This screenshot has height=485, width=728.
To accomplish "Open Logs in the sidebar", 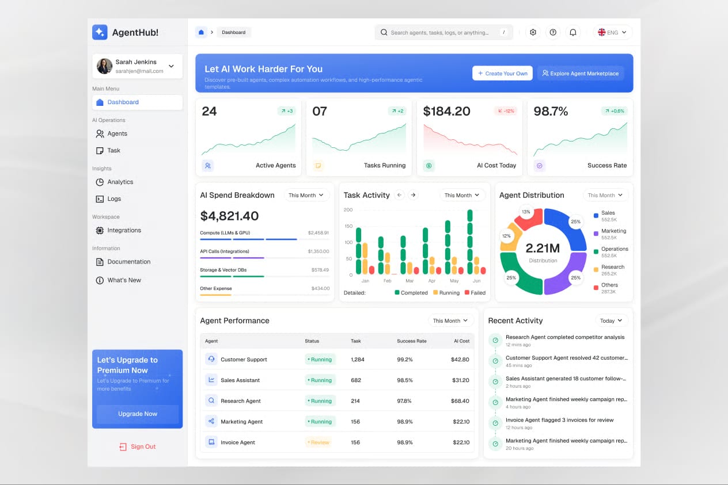I will 138,198.
